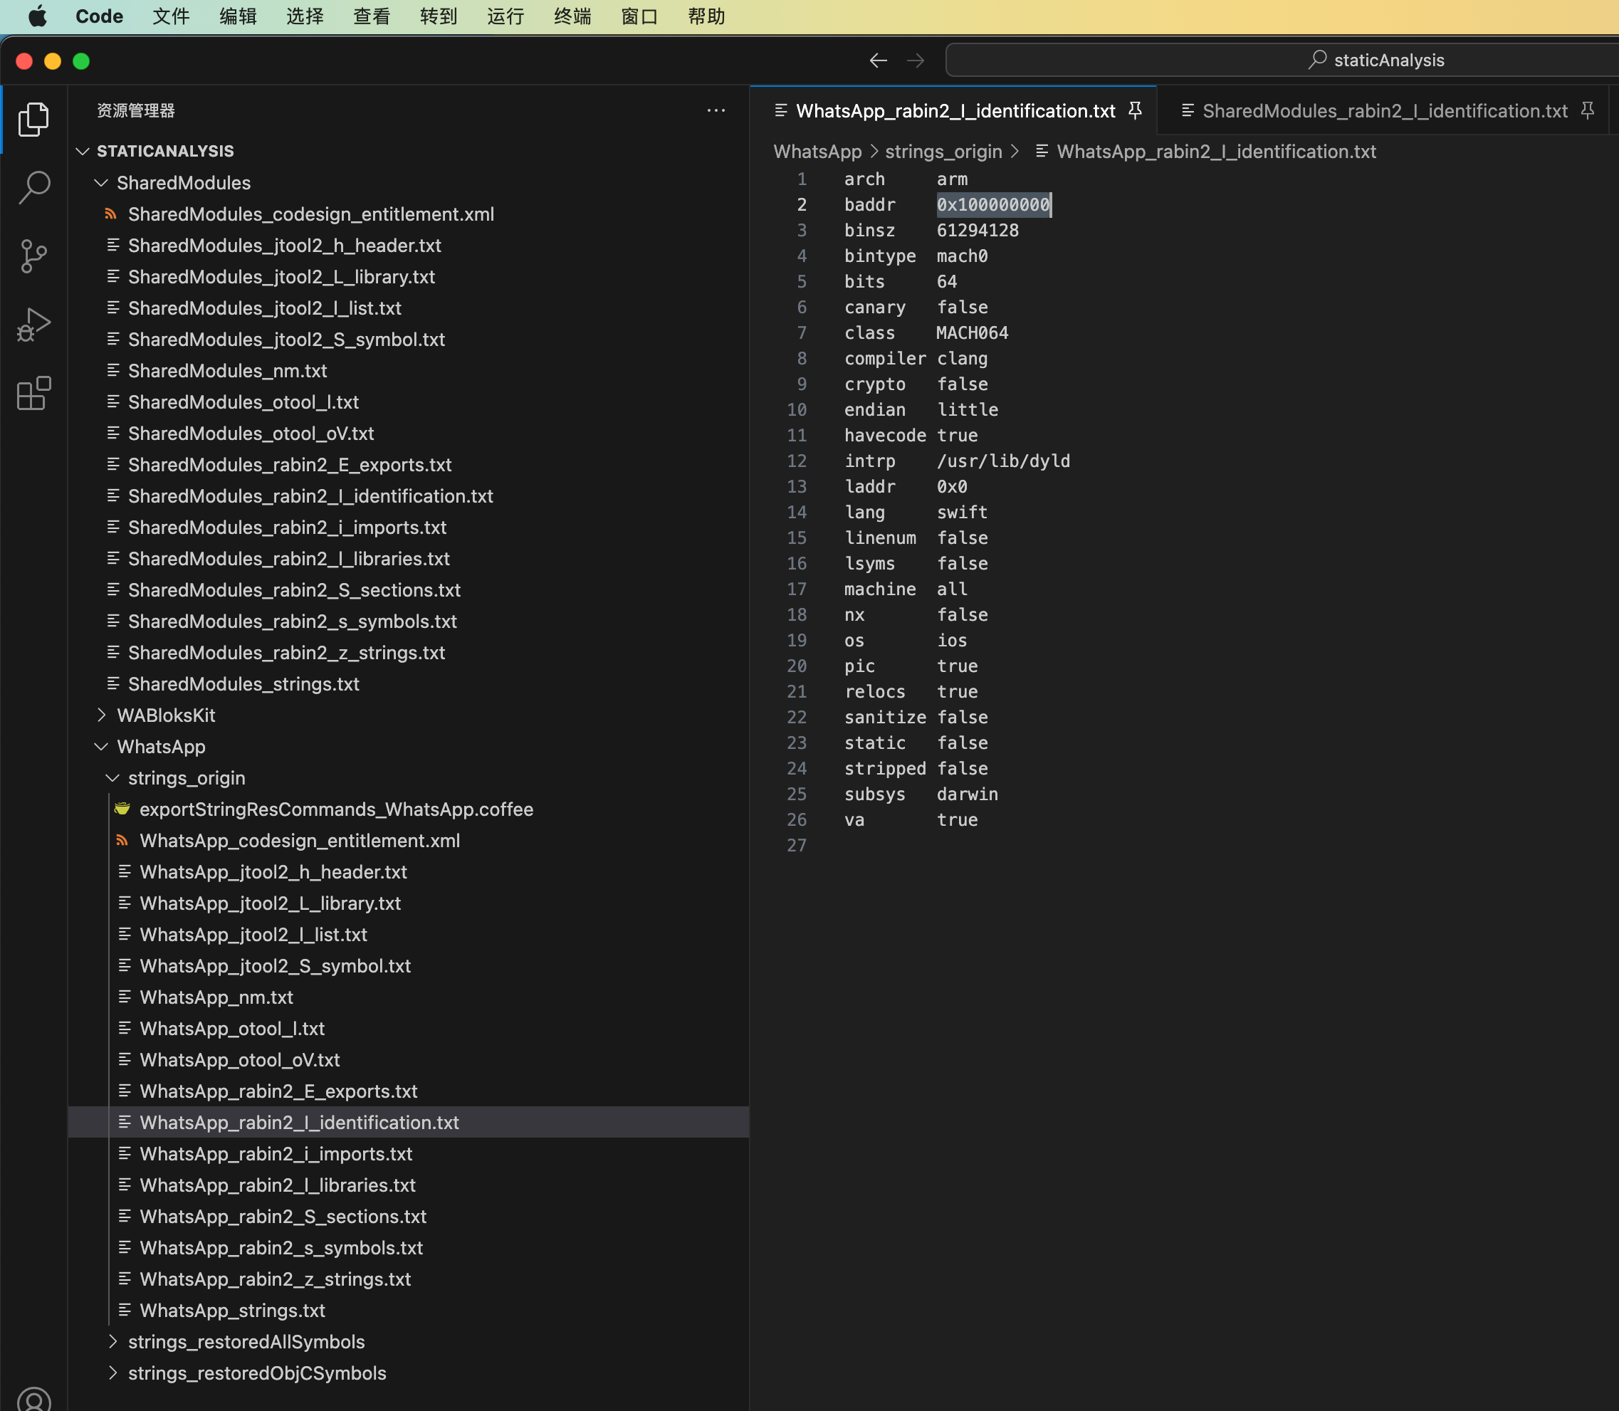Click the 资源管理器 panel title
Viewport: 1619px width, 1411px height.
pos(135,110)
